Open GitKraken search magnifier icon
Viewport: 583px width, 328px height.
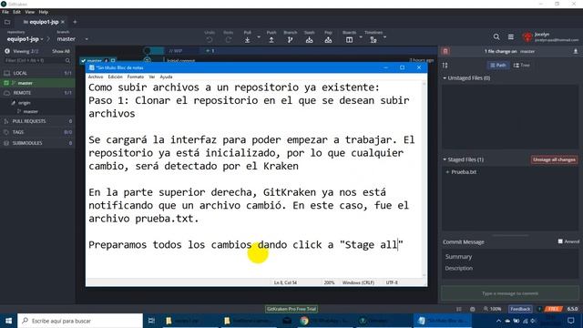point(496,36)
